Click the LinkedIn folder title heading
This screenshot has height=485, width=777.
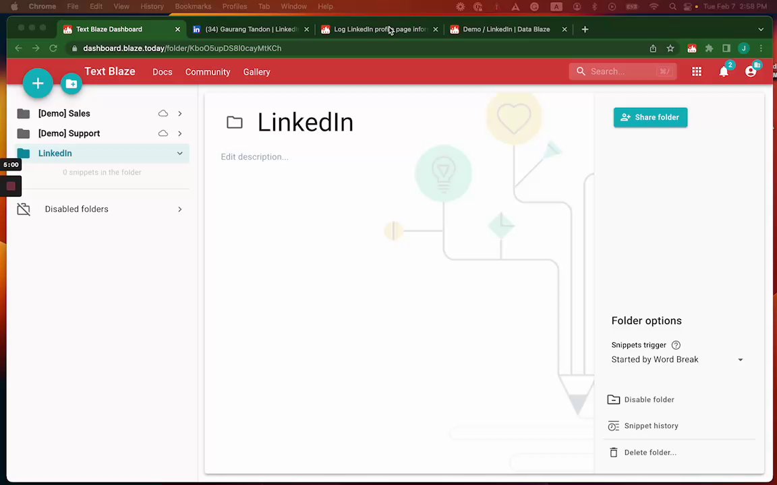click(x=306, y=122)
